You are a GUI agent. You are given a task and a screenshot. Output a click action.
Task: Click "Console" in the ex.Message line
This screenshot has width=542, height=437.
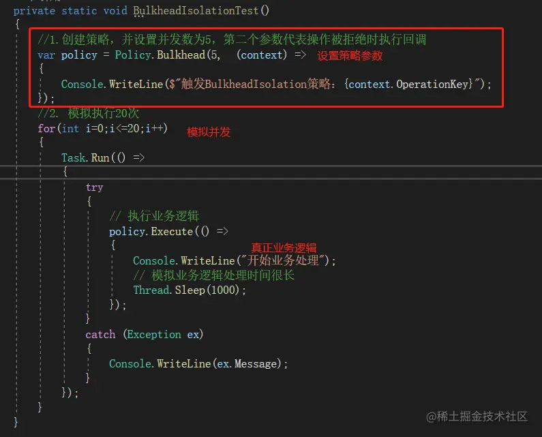click(130, 363)
